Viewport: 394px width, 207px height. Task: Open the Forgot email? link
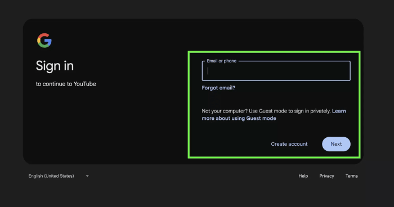[218, 88]
